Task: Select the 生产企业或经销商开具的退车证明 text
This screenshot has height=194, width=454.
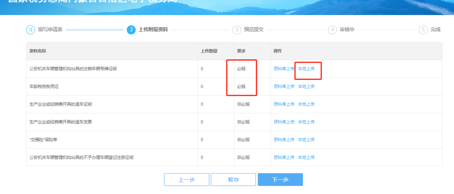Action: click(61, 104)
